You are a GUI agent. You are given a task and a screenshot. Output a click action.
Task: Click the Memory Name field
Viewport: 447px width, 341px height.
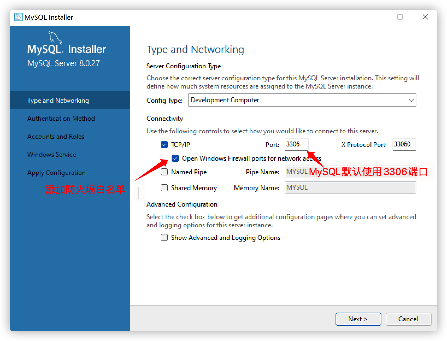click(350, 188)
